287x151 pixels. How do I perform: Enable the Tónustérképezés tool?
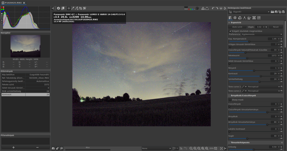229,143
